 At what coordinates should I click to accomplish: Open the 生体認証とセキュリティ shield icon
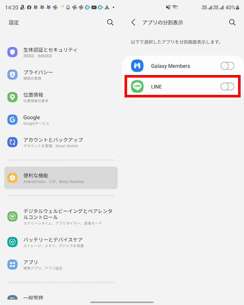pos(12,52)
